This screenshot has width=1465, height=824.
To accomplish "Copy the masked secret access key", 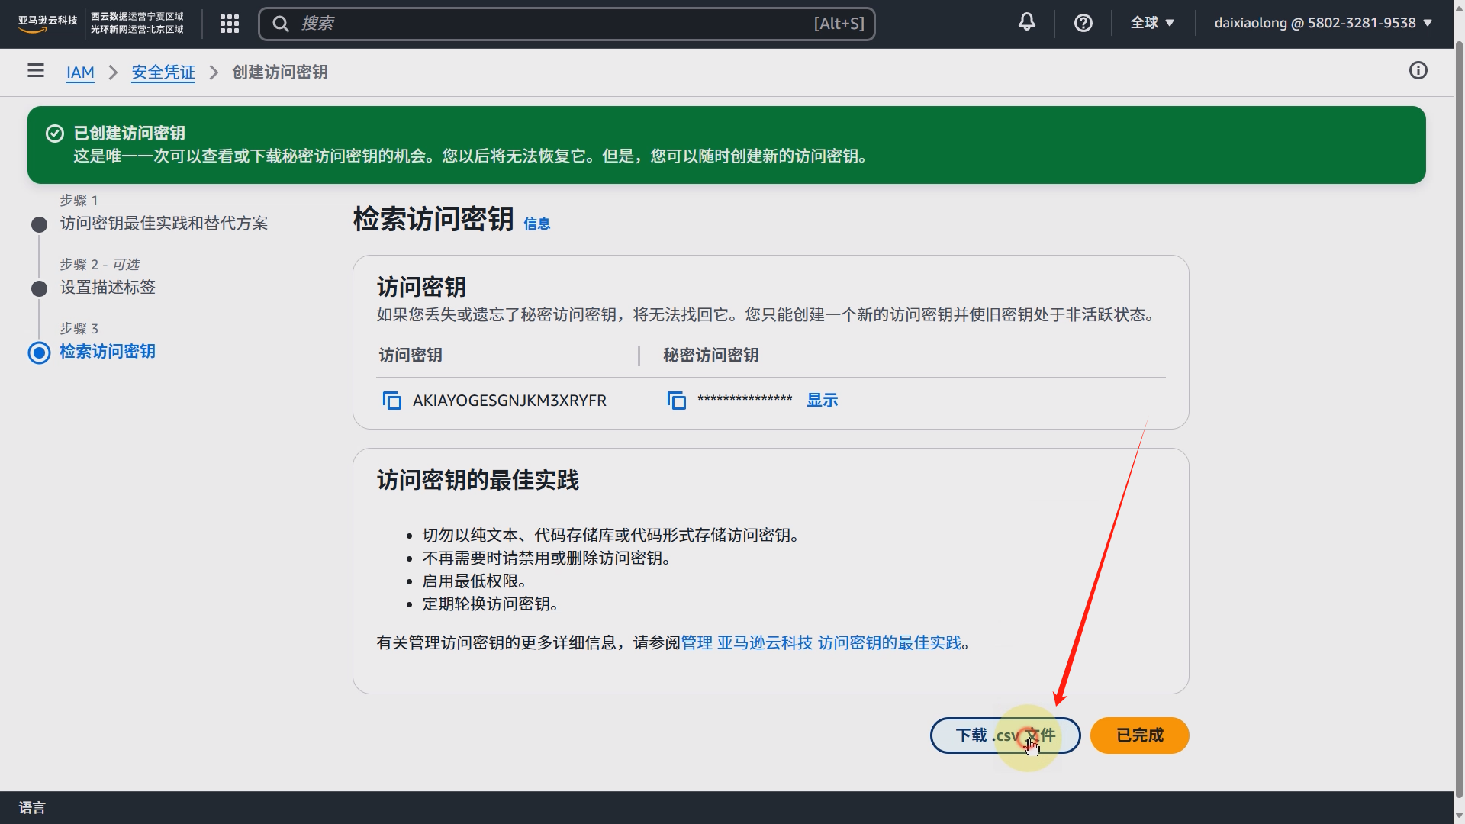I will coord(676,401).
